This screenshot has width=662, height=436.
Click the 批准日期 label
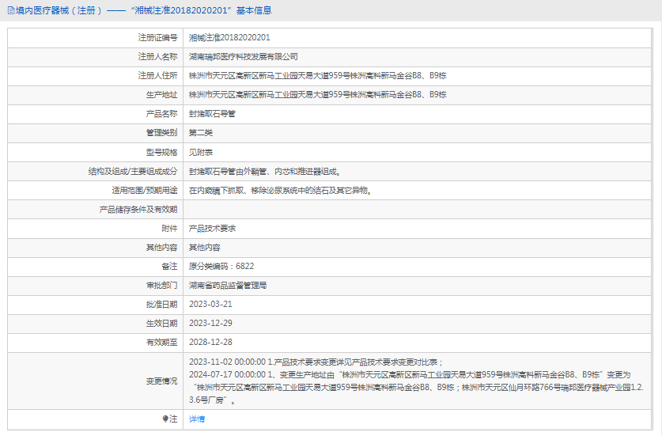tap(161, 304)
